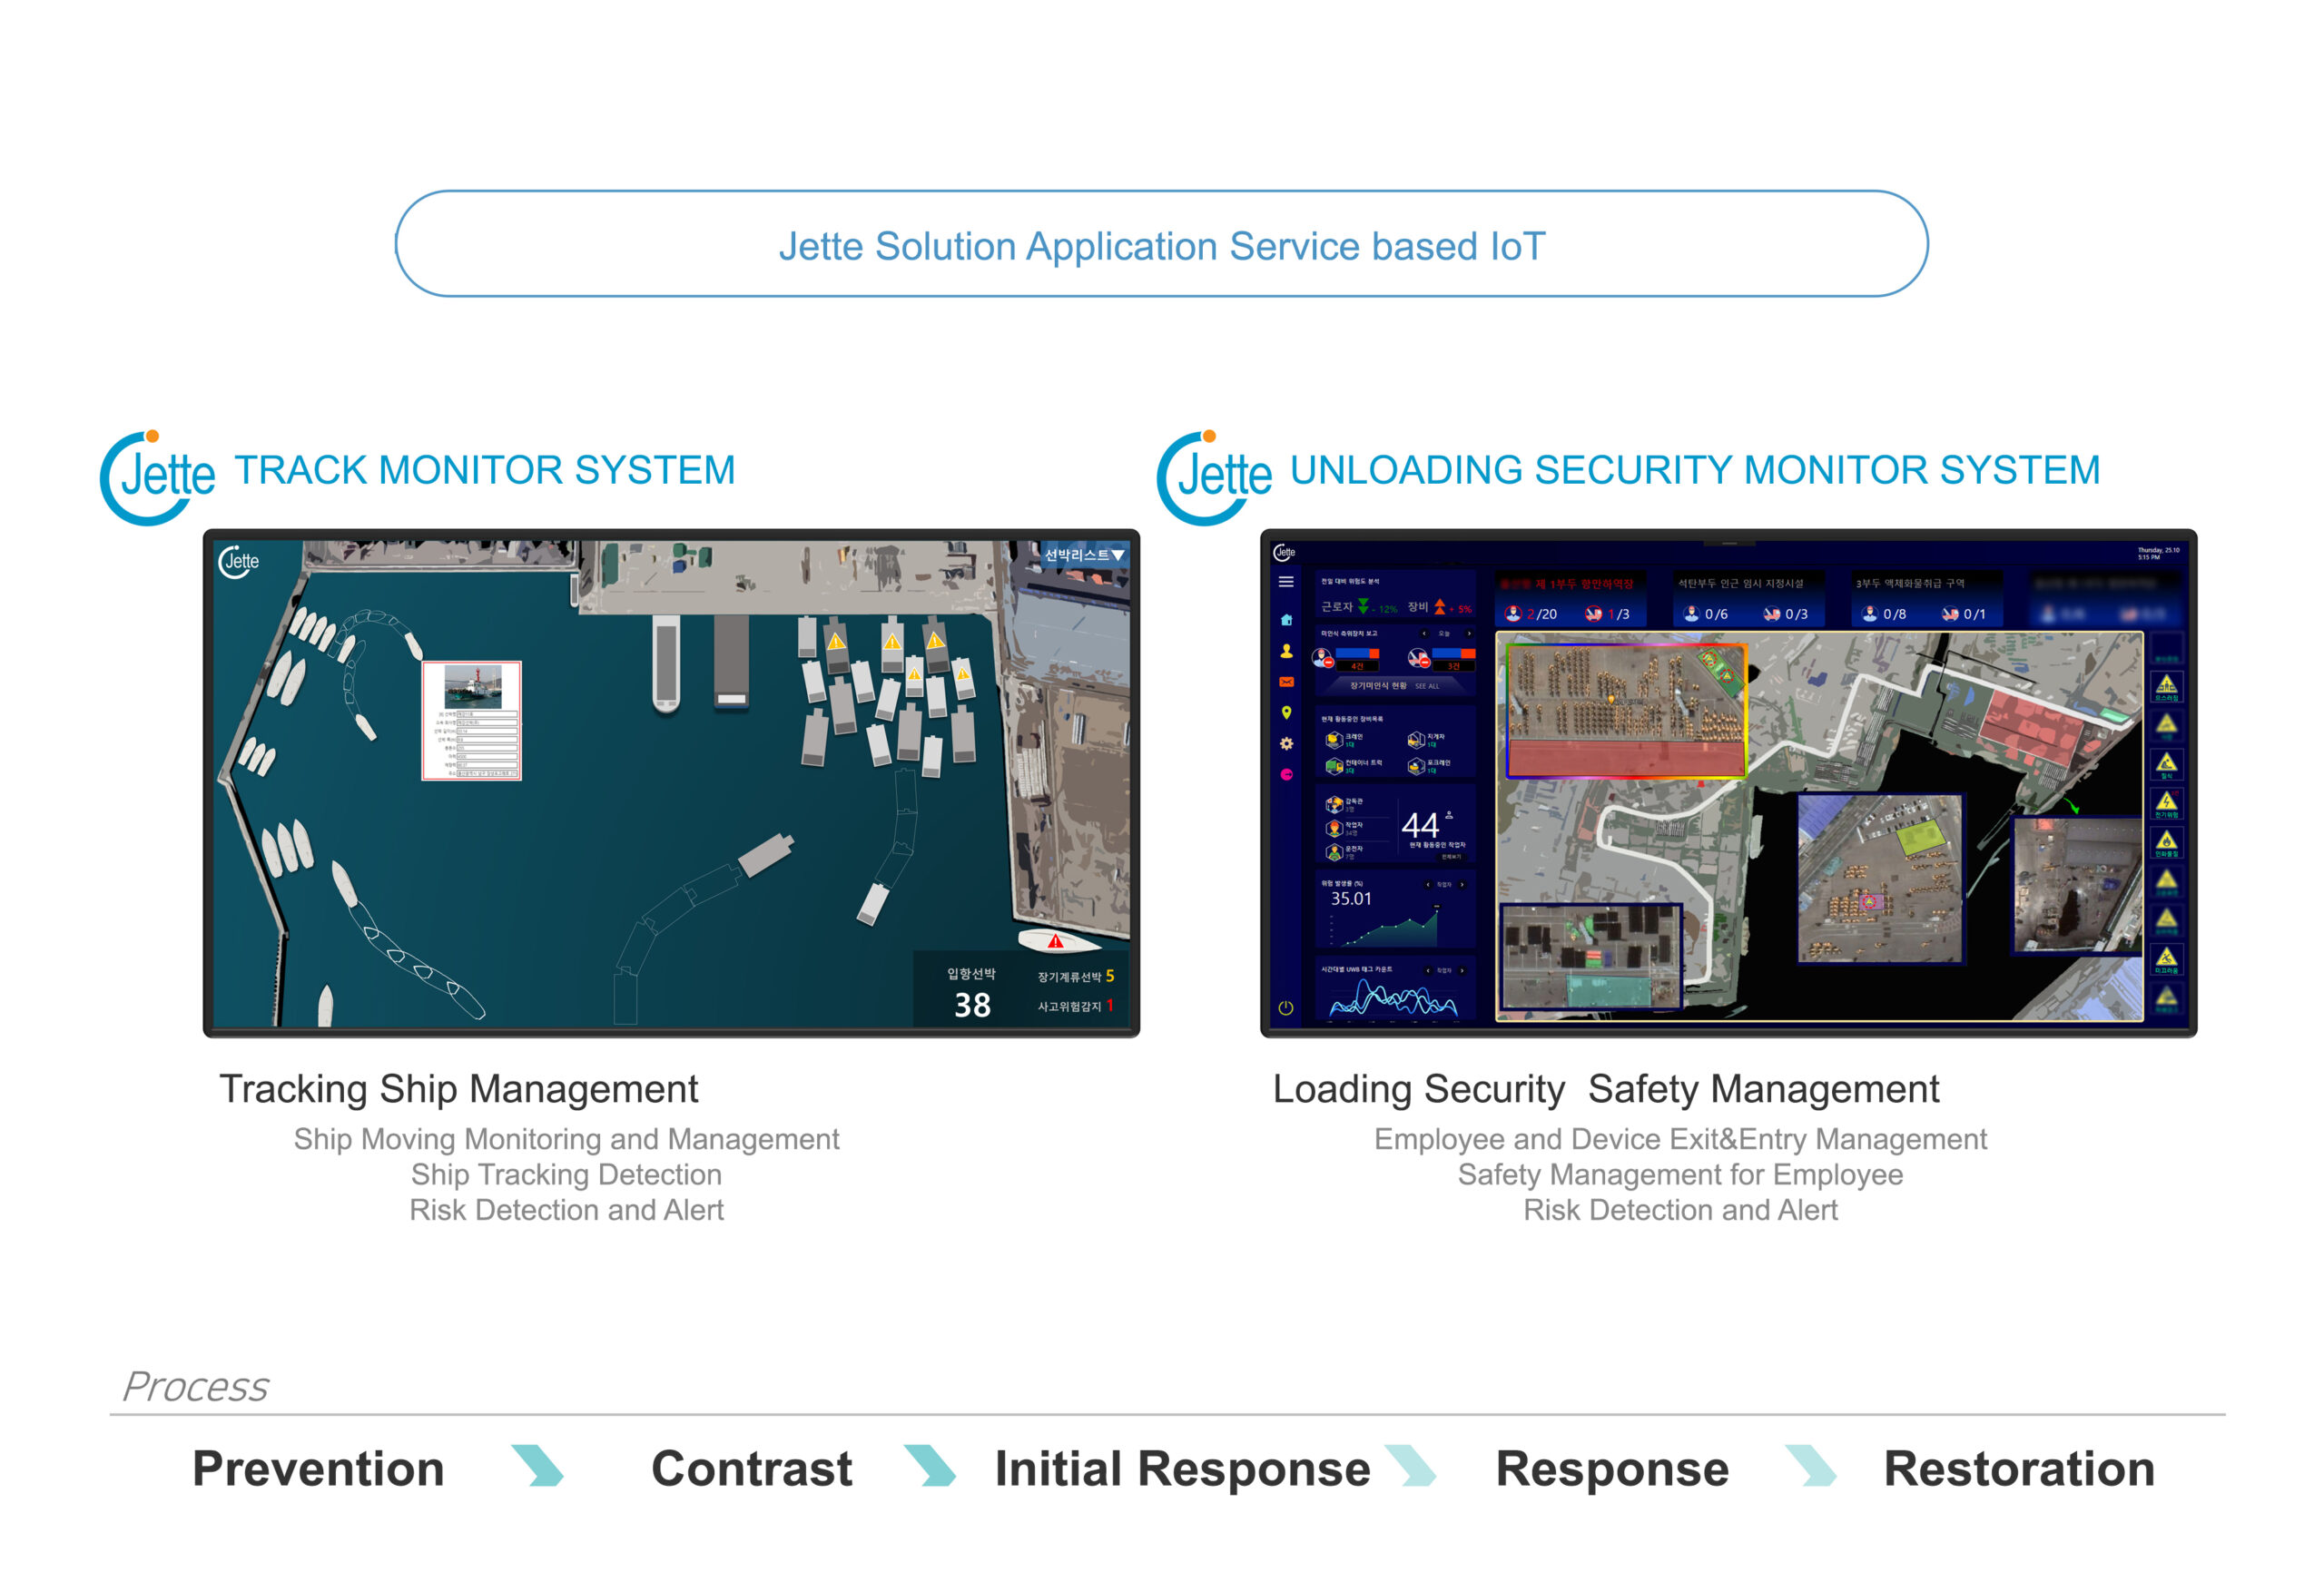Click the Jette logo in the security dashboard header

(x=1285, y=553)
